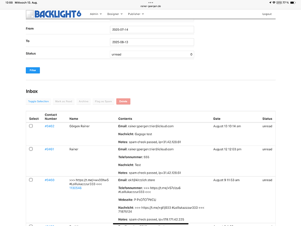Tap the battery icon in status bar

(293, 3)
